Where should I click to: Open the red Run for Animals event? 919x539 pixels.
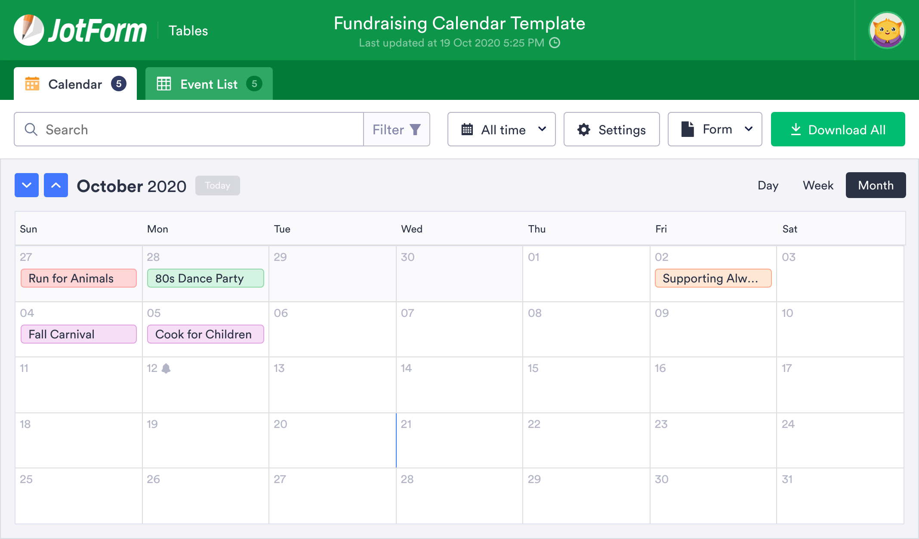point(79,279)
